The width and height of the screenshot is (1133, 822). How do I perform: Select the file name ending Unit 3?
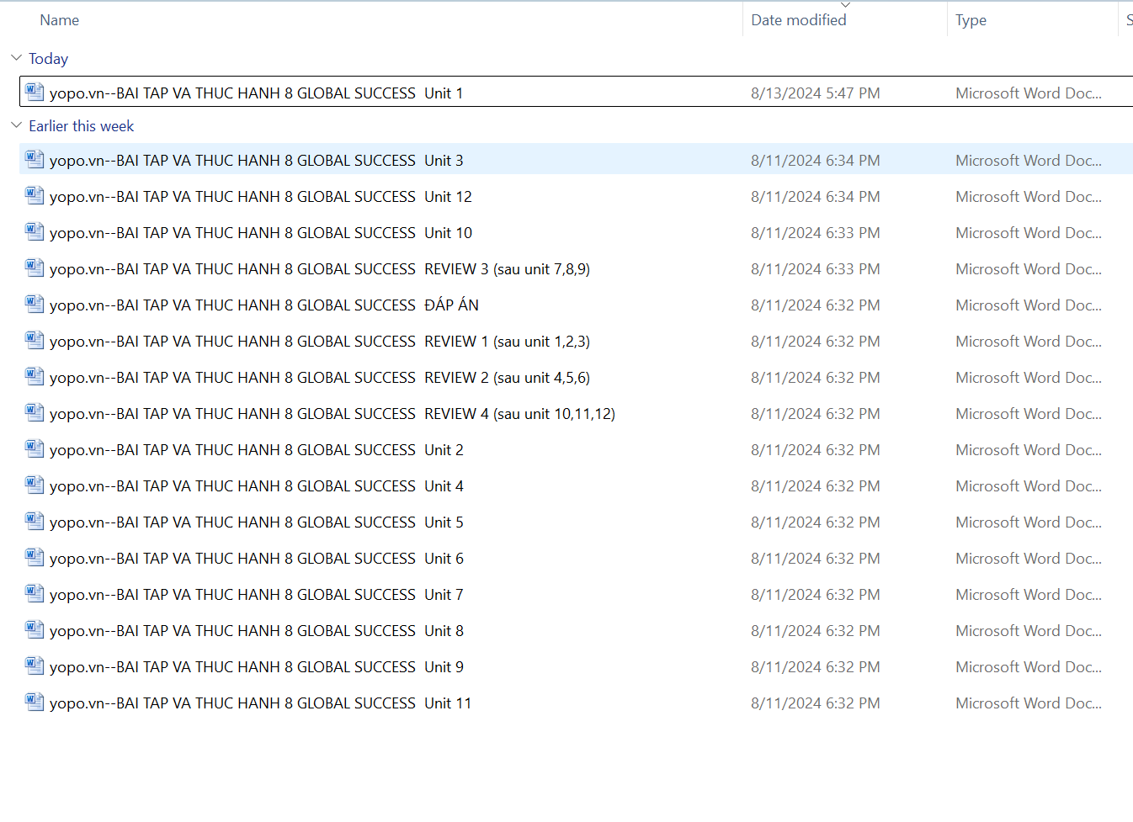(x=256, y=161)
